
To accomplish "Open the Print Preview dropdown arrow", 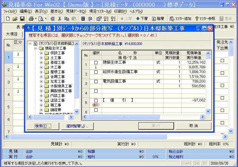I will [46, 19].
